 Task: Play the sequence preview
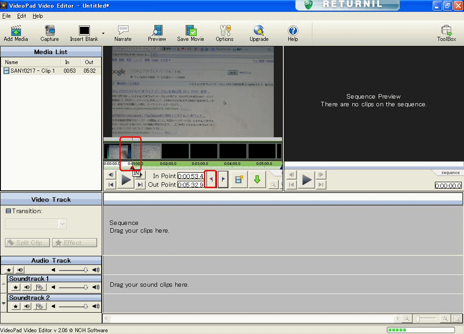(306, 179)
